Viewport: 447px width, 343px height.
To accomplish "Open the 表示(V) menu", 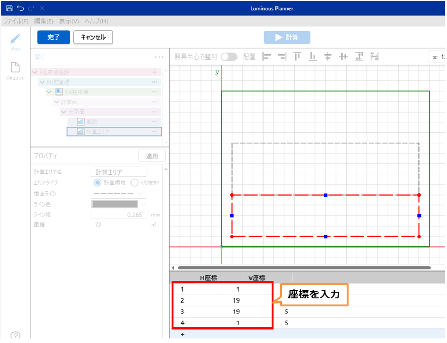I will pyautogui.click(x=69, y=21).
